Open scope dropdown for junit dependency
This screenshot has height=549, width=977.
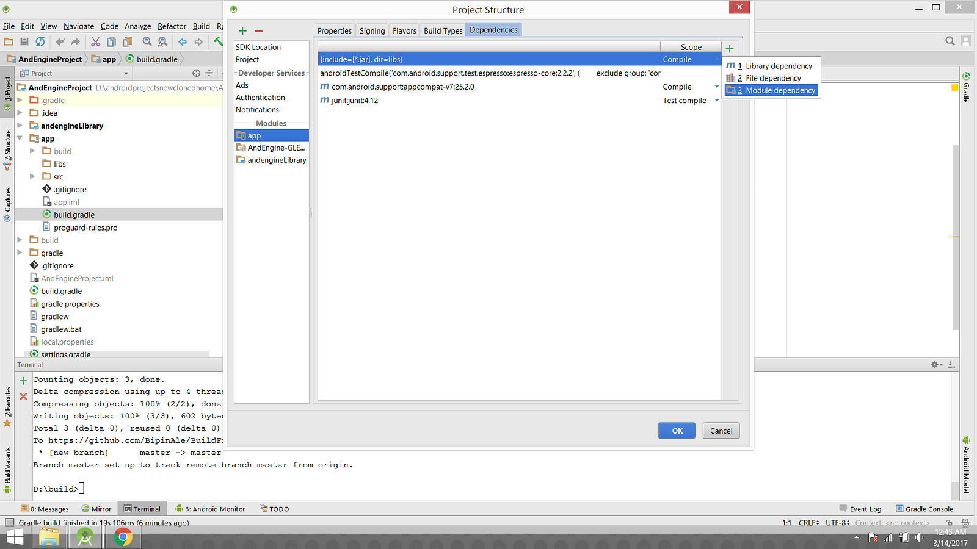(x=717, y=101)
